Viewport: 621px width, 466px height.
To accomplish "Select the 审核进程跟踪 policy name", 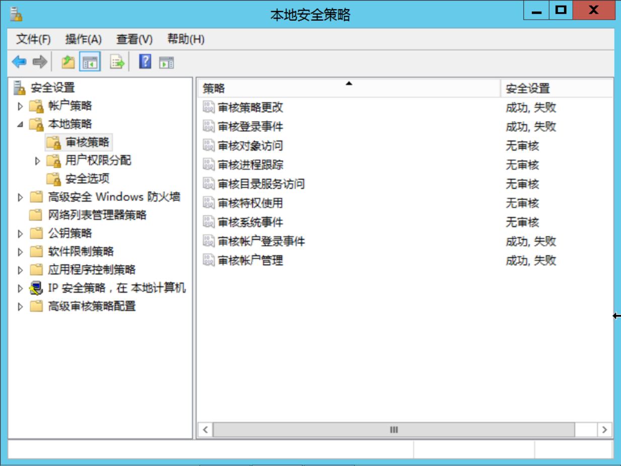I will coord(250,165).
